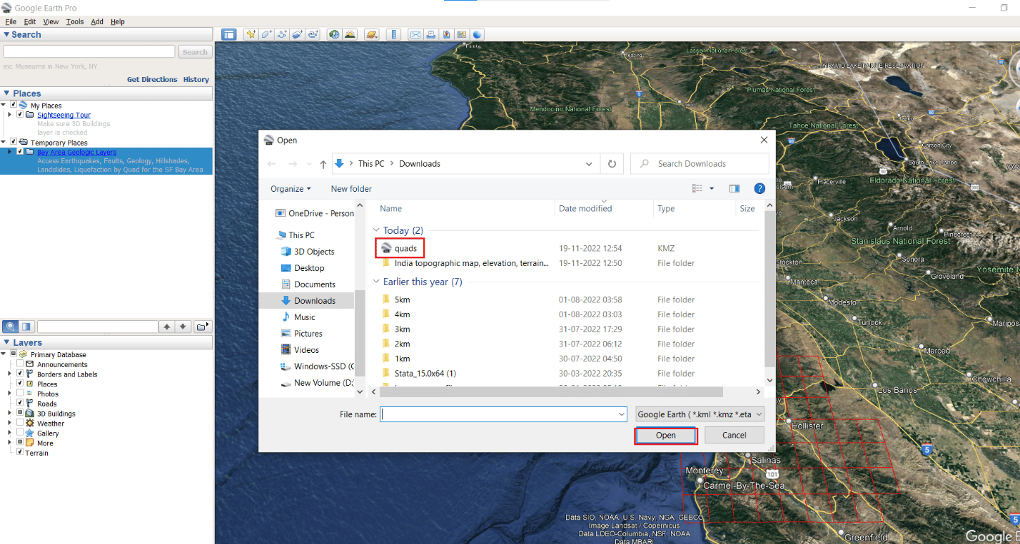1020x544 pixels.
Task: Collapse the Search panel header triangle
Action: [6, 34]
